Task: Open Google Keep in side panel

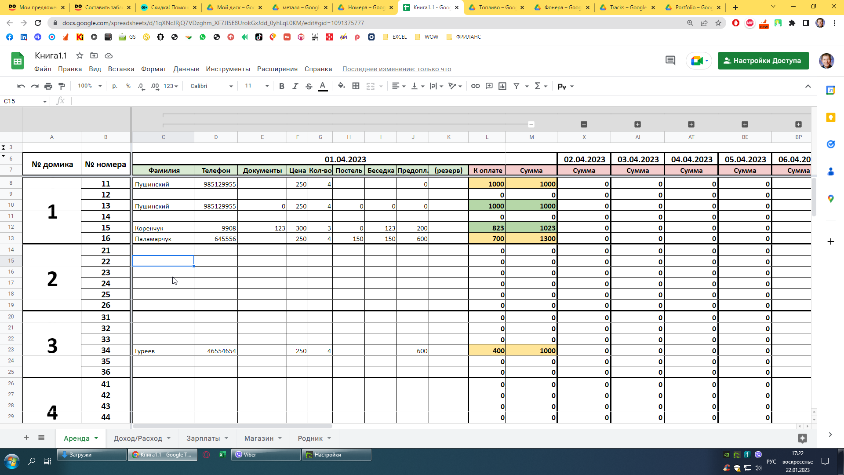Action: coord(830,117)
